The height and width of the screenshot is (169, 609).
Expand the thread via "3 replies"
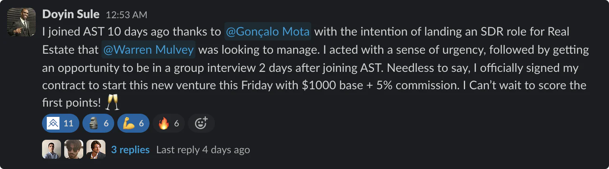130,150
